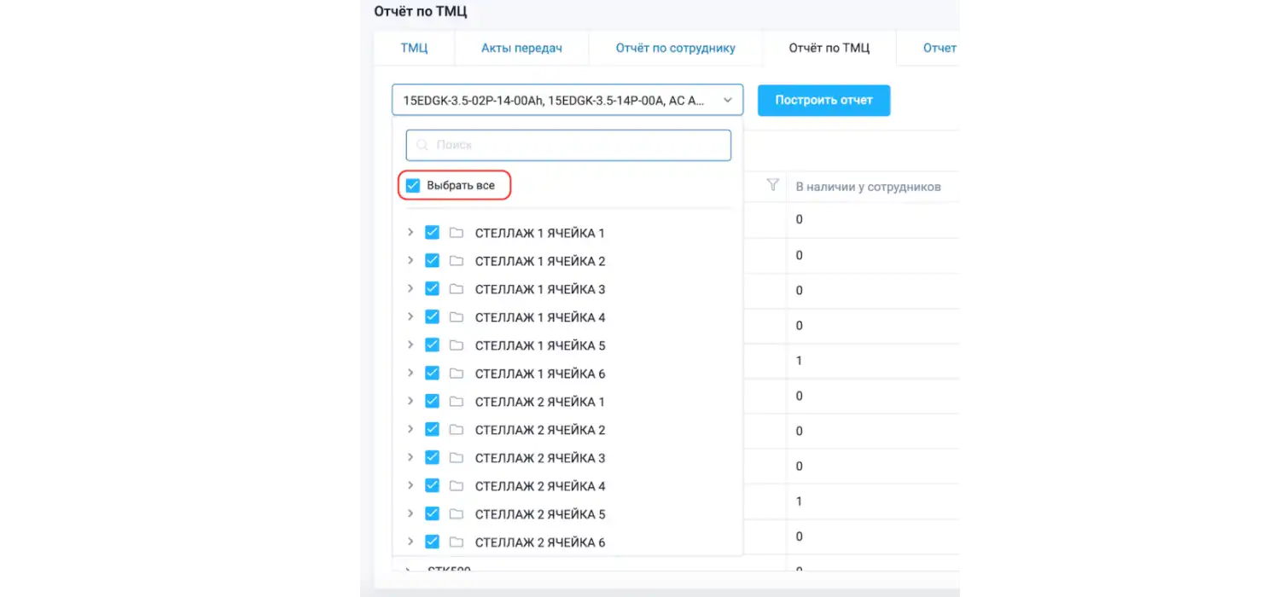This screenshot has width=1280, height=597.
Task: Expand СТЕЛЛАЖ 1 ЯЧЕЙКА 3 tree node
Action: [410, 288]
